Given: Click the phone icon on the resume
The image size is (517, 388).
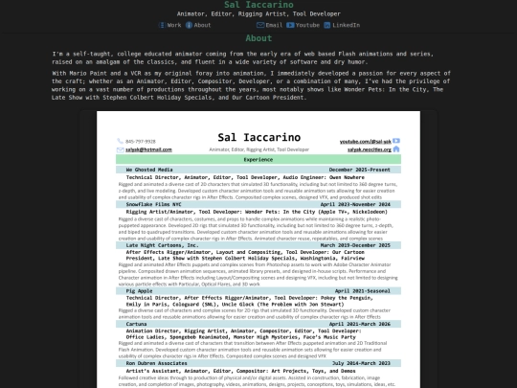Looking at the screenshot, I should pyautogui.click(x=120, y=141).
